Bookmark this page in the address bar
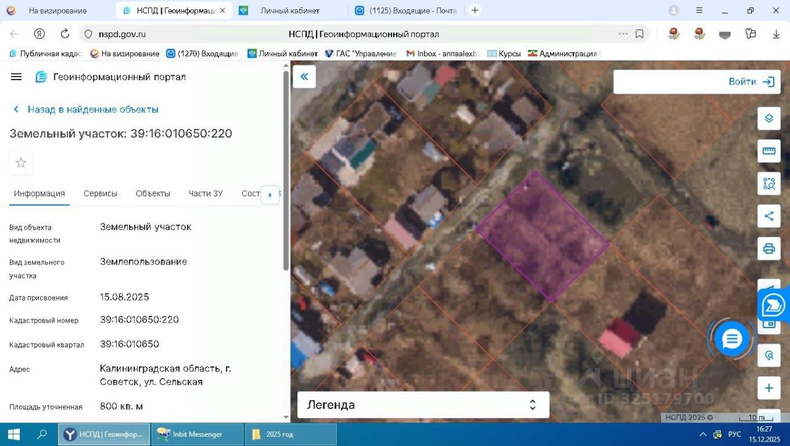Screen dimensions: 790x446 point(640,34)
